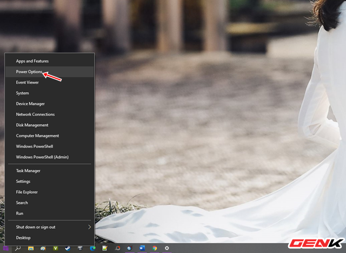Select Computer Management menu entry
This screenshot has width=346, height=253.
[x=37, y=136]
